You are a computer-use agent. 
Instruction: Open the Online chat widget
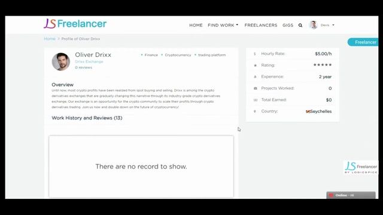(351, 195)
